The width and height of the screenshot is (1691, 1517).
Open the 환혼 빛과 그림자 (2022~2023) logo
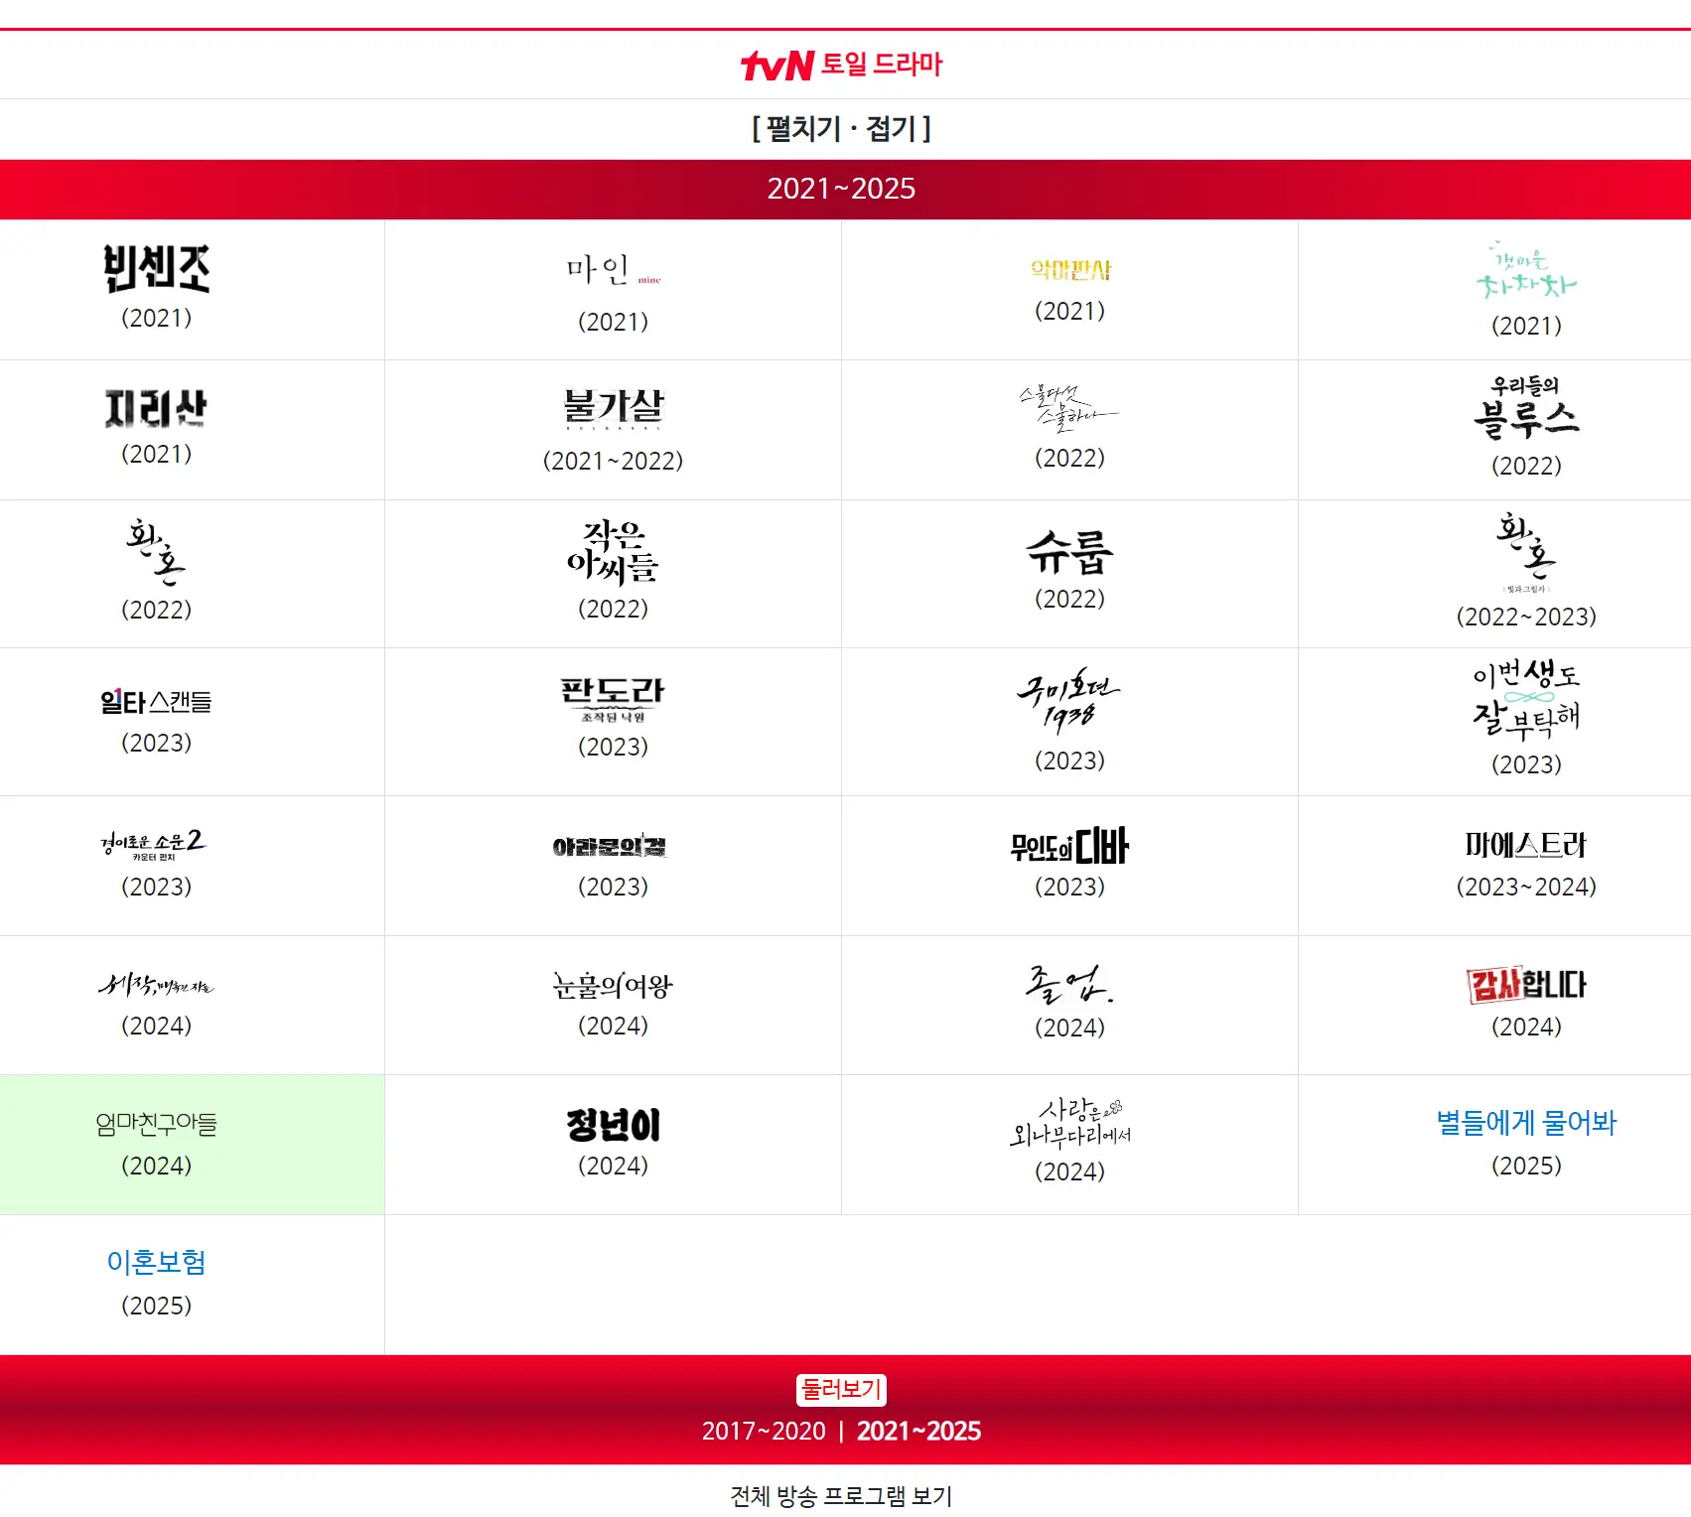click(1526, 552)
